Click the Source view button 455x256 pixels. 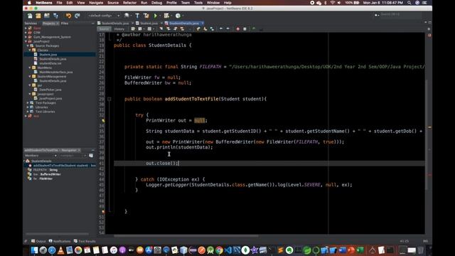(x=105, y=28)
